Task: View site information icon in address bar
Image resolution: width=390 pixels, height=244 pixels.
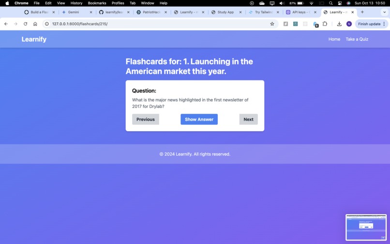Action: click(x=47, y=24)
